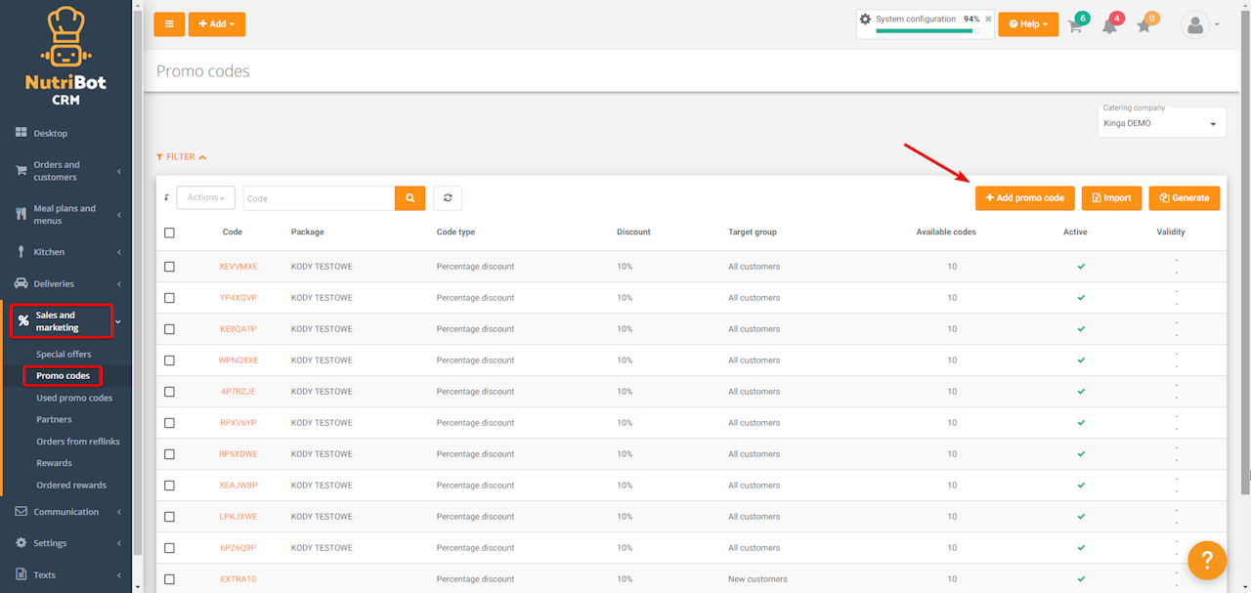Go to Used promo codes in sidebar
This screenshot has height=593, width=1251.
click(x=74, y=399)
